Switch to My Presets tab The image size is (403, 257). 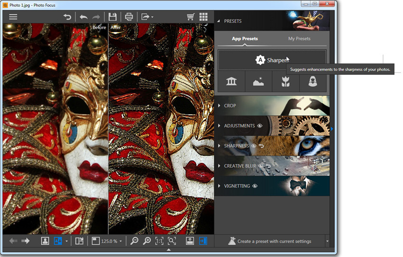click(299, 38)
